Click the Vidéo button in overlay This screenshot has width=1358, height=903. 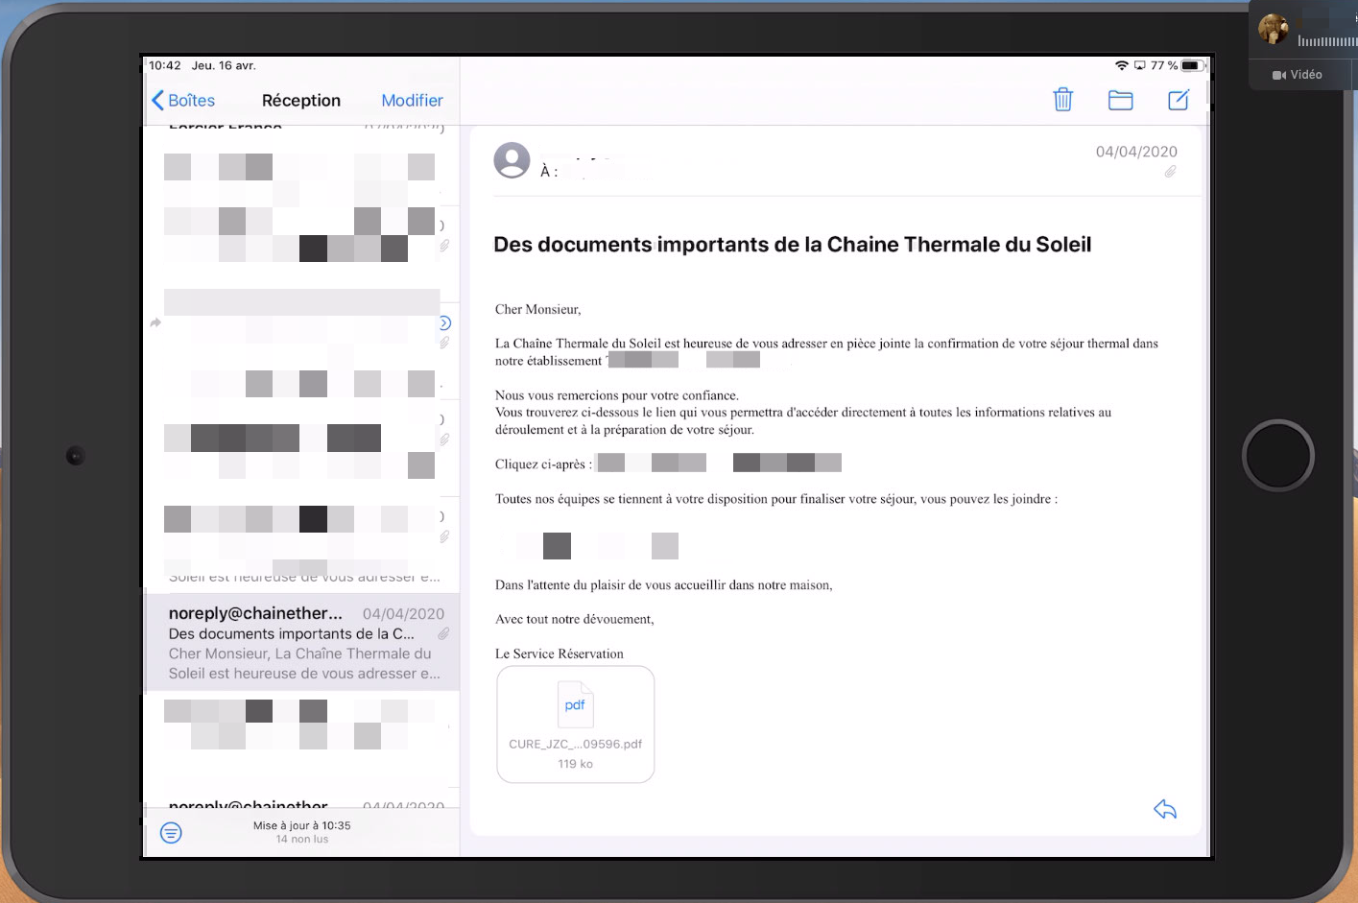[x=1298, y=75]
